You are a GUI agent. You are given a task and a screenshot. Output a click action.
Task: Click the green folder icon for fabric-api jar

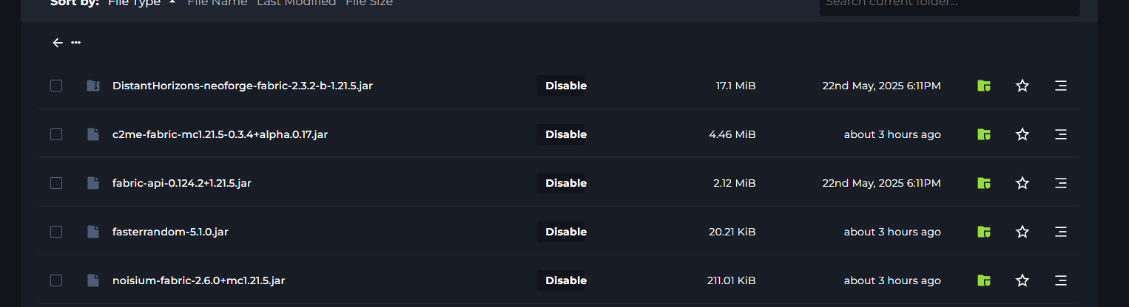983,183
